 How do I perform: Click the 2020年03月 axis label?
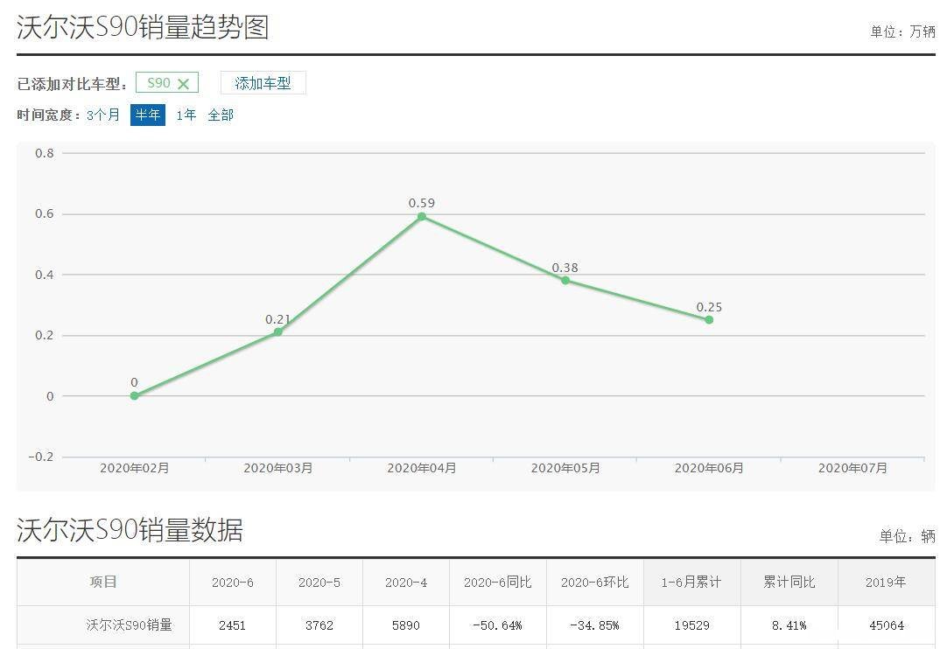pyautogui.click(x=278, y=468)
